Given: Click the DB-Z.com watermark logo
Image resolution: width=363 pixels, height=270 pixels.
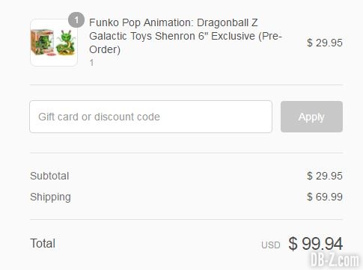Looking at the screenshot, I should click(335, 260).
